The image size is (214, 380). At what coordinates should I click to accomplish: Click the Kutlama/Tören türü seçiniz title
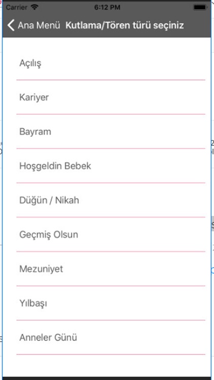pyautogui.click(x=124, y=25)
